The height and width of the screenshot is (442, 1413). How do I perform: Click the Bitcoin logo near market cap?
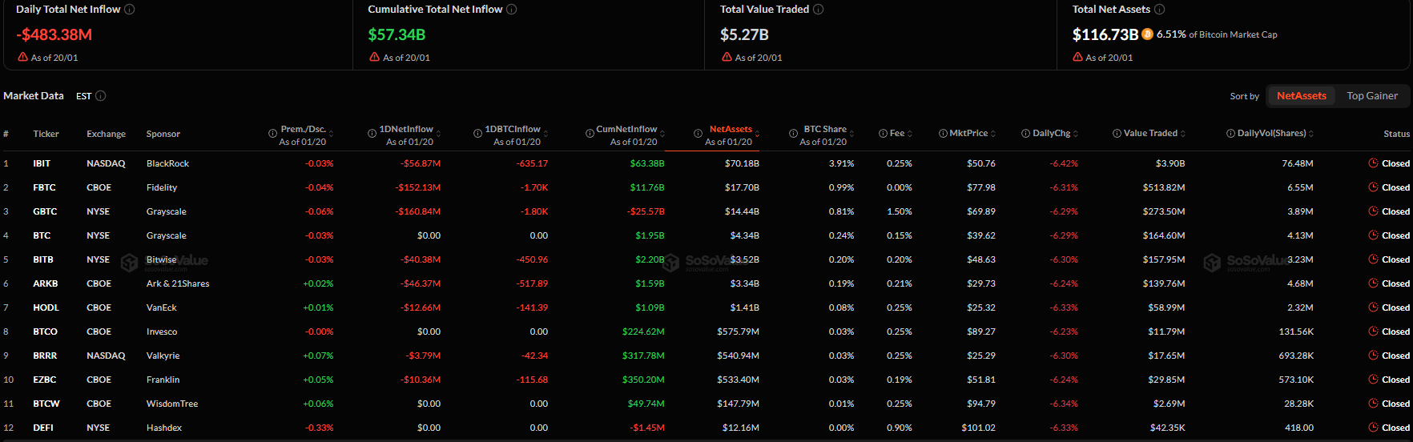[1147, 34]
